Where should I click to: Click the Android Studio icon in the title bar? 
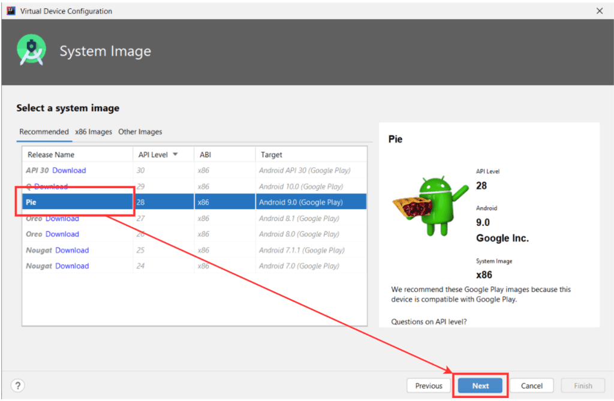point(10,11)
